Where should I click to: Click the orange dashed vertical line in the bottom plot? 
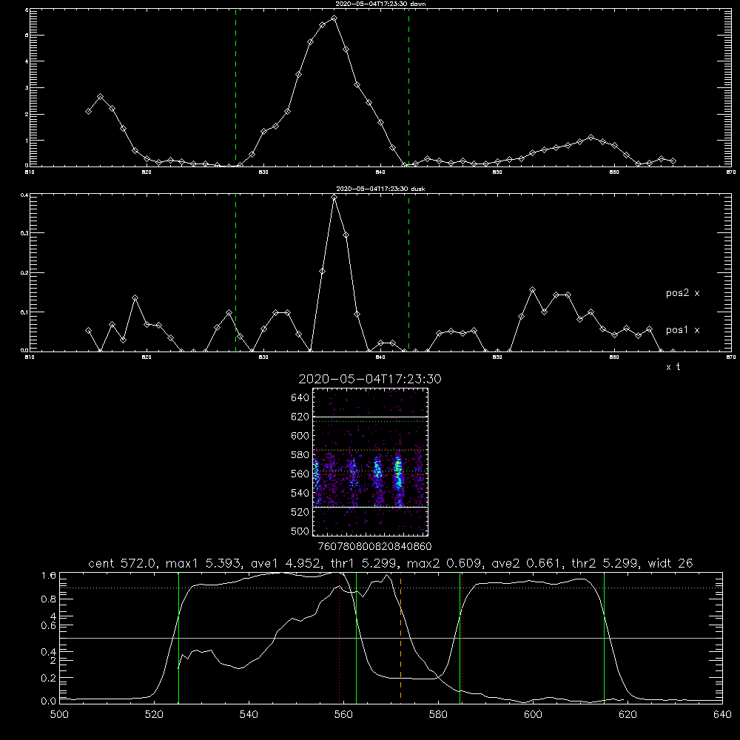tap(400, 638)
